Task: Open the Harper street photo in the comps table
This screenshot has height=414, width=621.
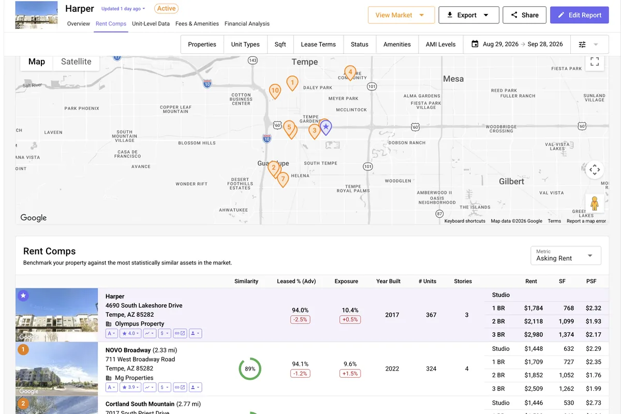Action: [57, 315]
